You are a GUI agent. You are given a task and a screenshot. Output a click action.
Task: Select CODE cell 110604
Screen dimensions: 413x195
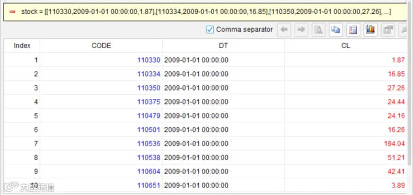pyautogui.click(x=149, y=172)
